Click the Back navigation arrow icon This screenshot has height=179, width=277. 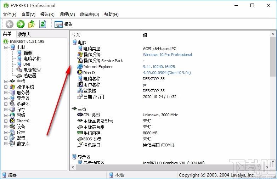pos(9,24)
